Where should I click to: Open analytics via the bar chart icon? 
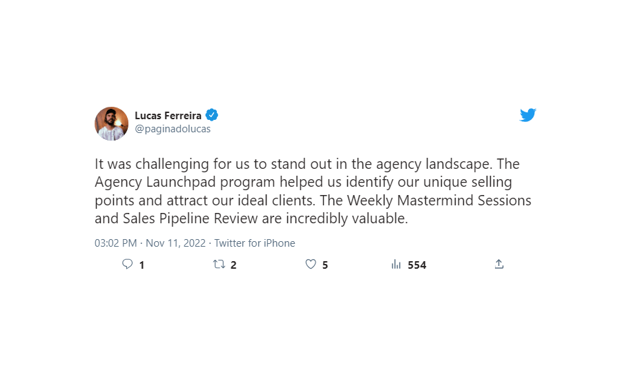click(x=396, y=264)
